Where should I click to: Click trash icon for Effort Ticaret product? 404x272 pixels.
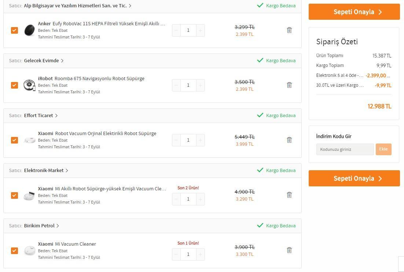(289, 140)
